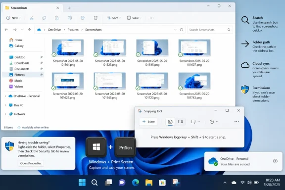Open Home in the navigation pane

[16, 40]
